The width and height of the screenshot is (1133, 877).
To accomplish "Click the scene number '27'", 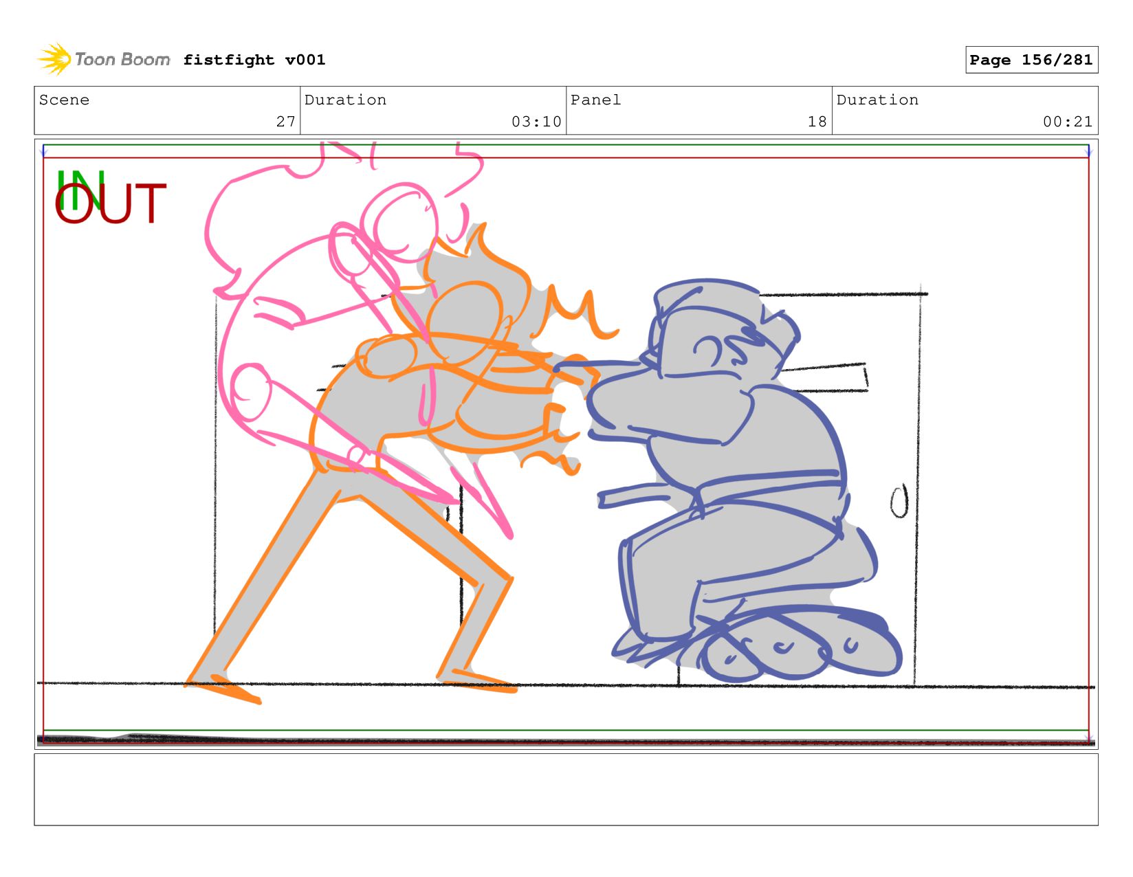I will [x=286, y=122].
